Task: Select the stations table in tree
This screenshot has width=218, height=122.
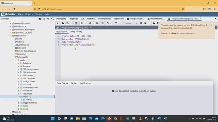Action: pos(29,100)
